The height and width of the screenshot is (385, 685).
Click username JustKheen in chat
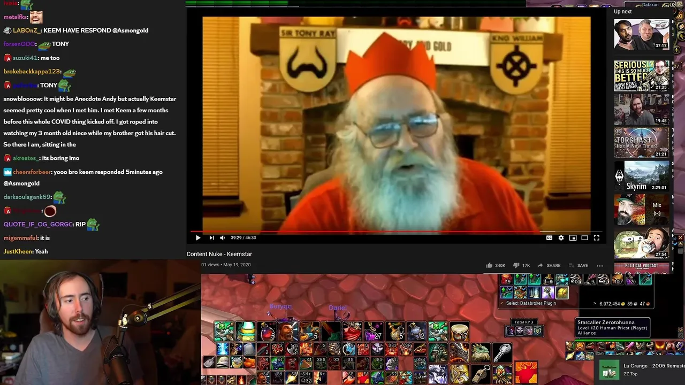pos(18,251)
